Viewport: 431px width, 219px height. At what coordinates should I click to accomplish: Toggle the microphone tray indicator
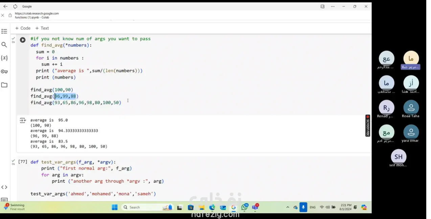point(303,207)
